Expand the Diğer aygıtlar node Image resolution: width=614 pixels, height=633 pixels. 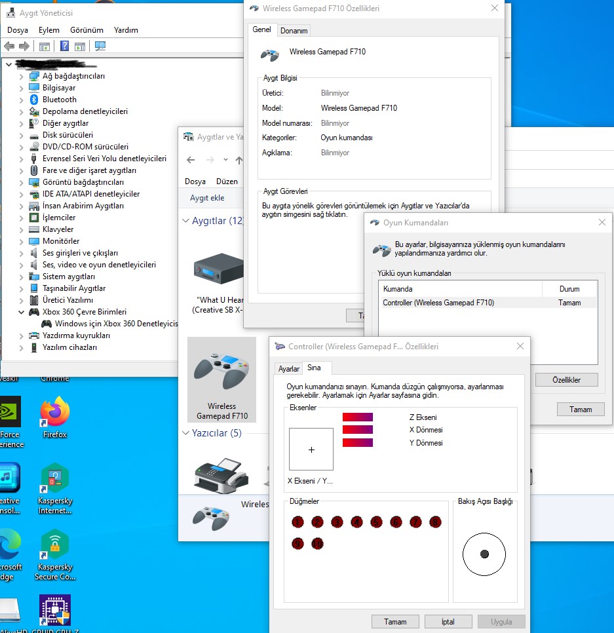pos(22,123)
